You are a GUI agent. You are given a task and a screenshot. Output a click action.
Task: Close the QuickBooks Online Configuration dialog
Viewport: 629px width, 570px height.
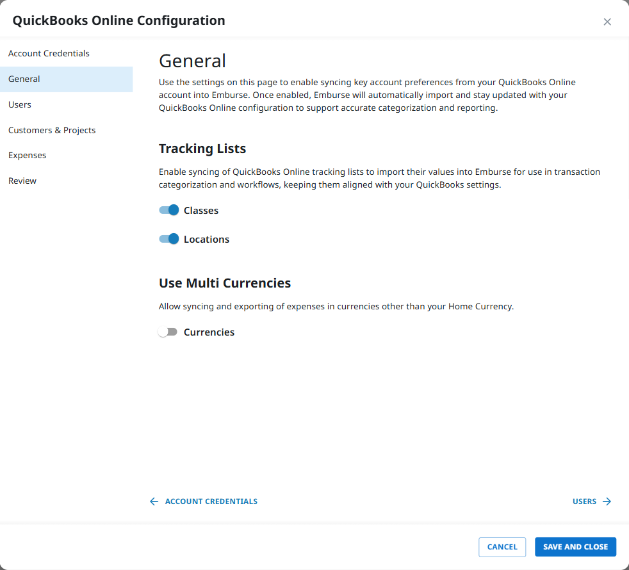pos(607,22)
